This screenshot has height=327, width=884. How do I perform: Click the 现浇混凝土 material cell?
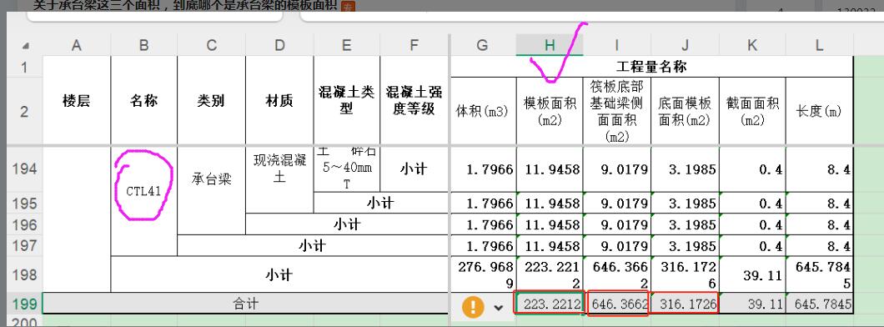279,169
